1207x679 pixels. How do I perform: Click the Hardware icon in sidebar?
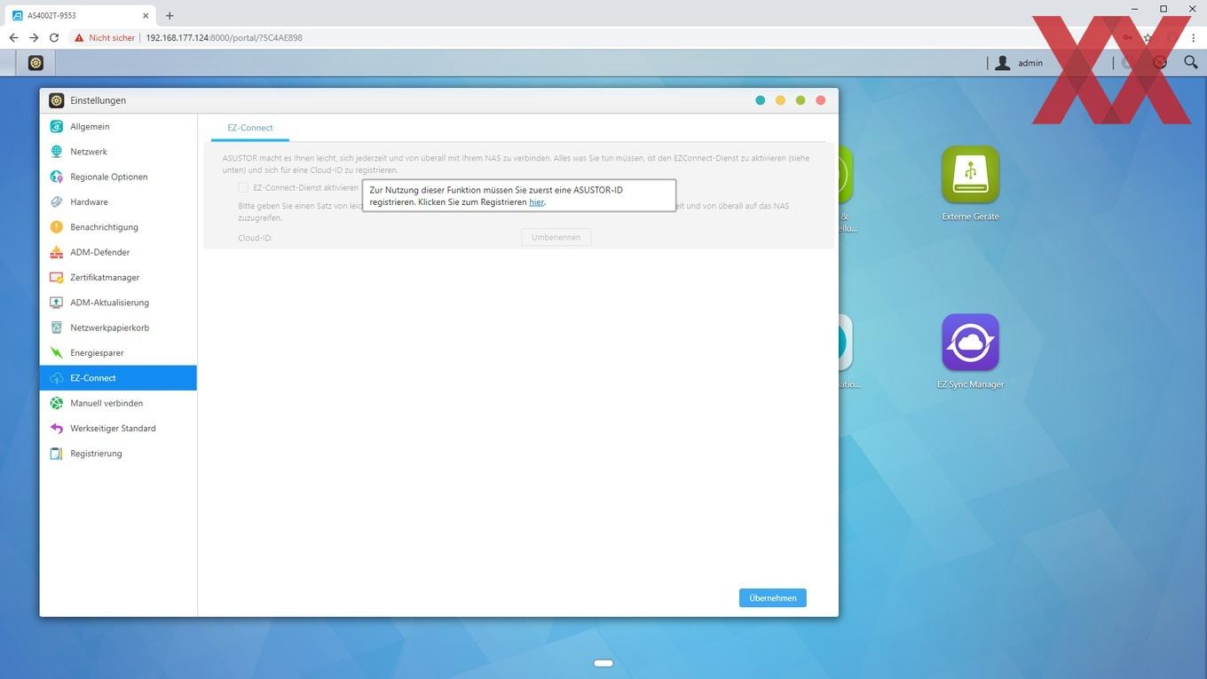pos(57,201)
